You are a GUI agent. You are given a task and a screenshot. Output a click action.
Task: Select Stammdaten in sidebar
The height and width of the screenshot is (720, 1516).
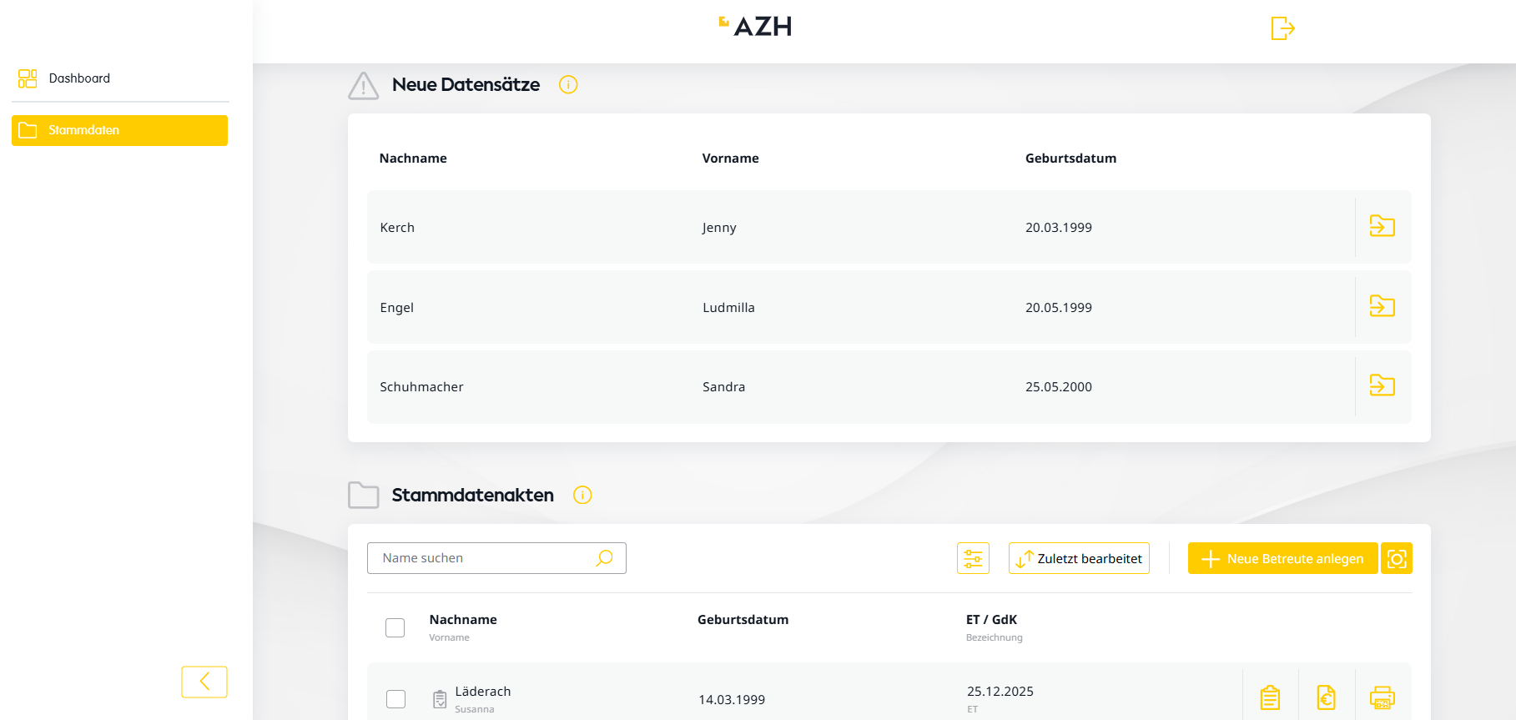click(119, 130)
